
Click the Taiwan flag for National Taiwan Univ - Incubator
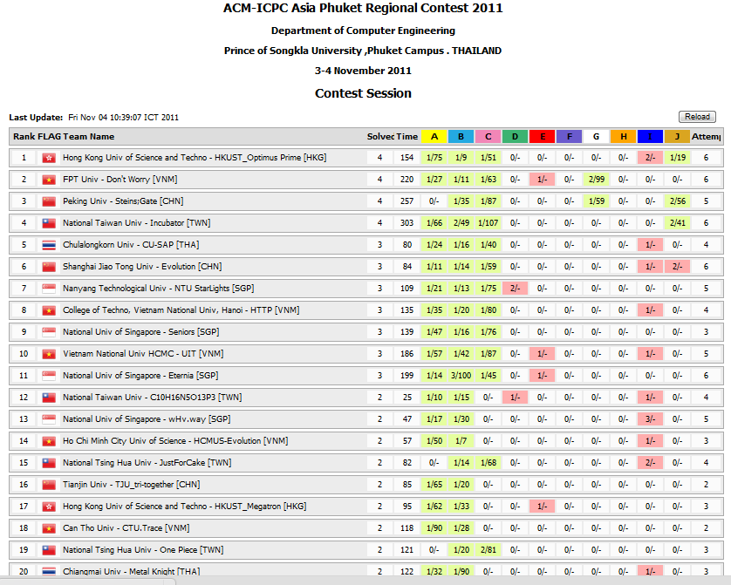pyautogui.click(x=49, y=223)
